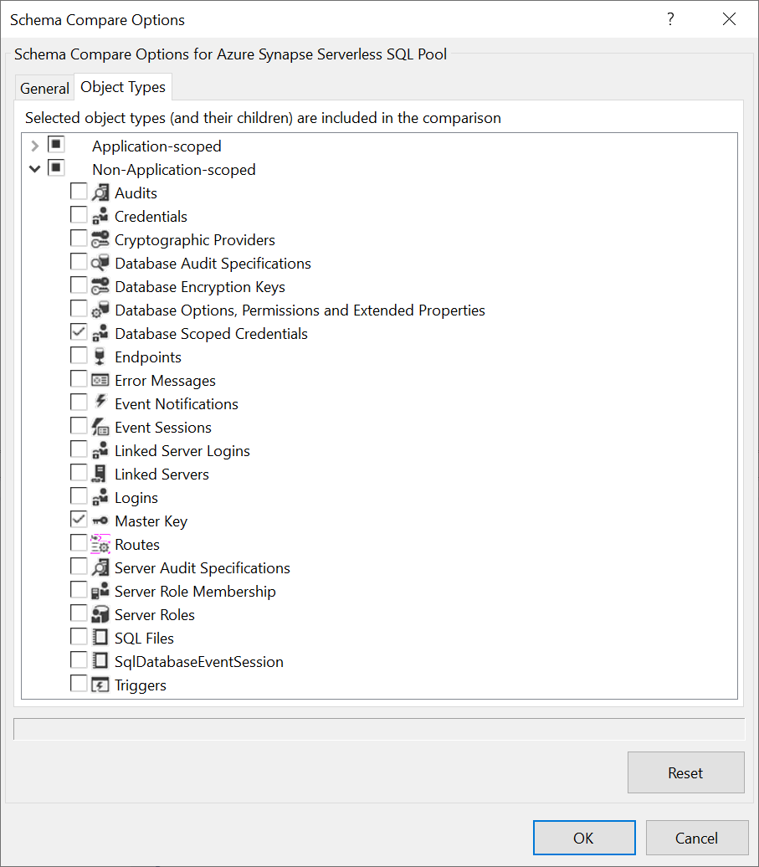Switch to the General tab
Viewport: 759px width, 867px height.
(x=45, y=89)
